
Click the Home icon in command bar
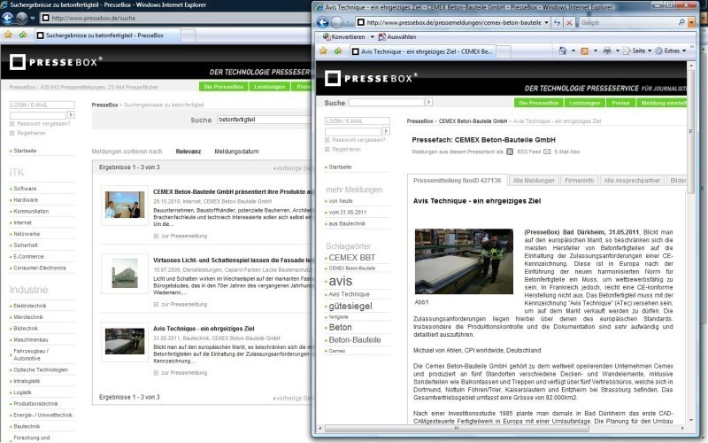563,51
